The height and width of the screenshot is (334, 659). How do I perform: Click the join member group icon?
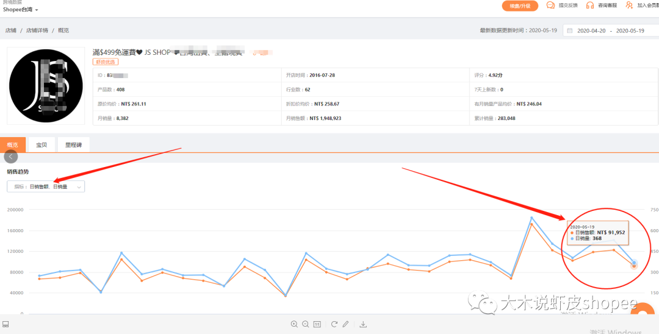629,5
